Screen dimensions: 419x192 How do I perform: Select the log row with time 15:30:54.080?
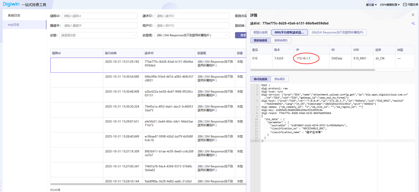tap(148, 79)
